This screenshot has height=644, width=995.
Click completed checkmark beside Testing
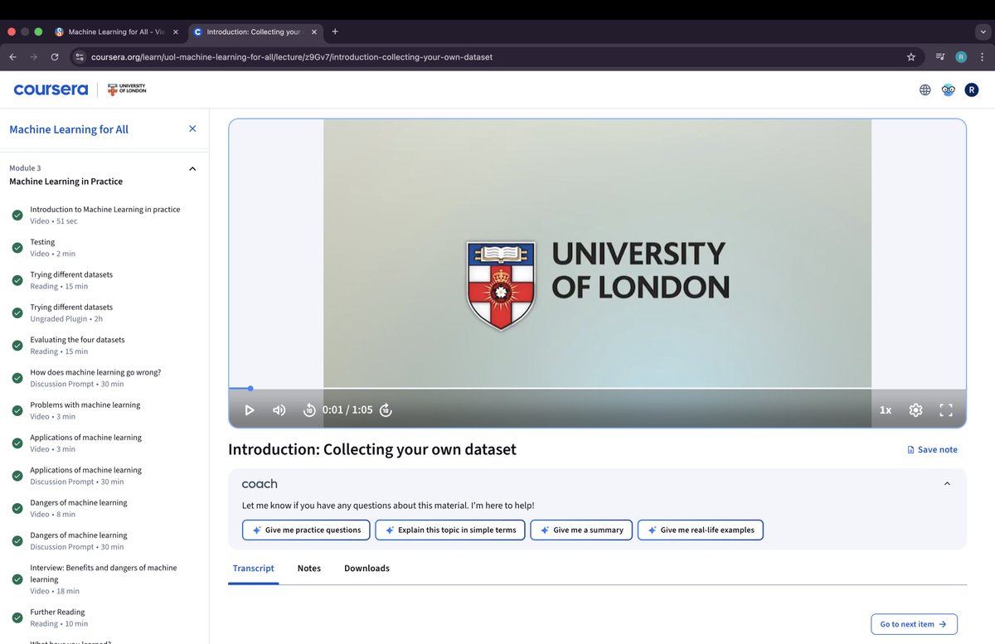17,248
